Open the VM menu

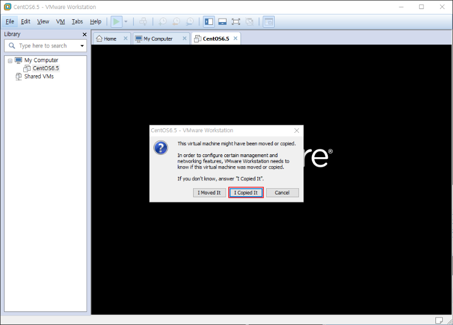tap(61, 21)
